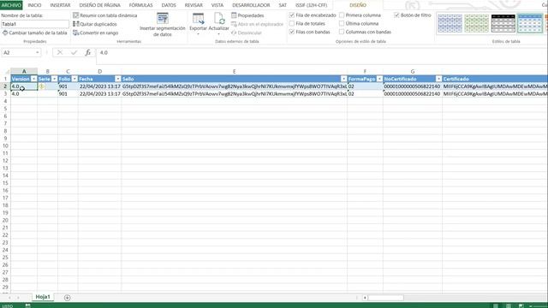The image size is (548, 308).
Task: Open Fecha column filter dropdown
Action: (118, 79)
